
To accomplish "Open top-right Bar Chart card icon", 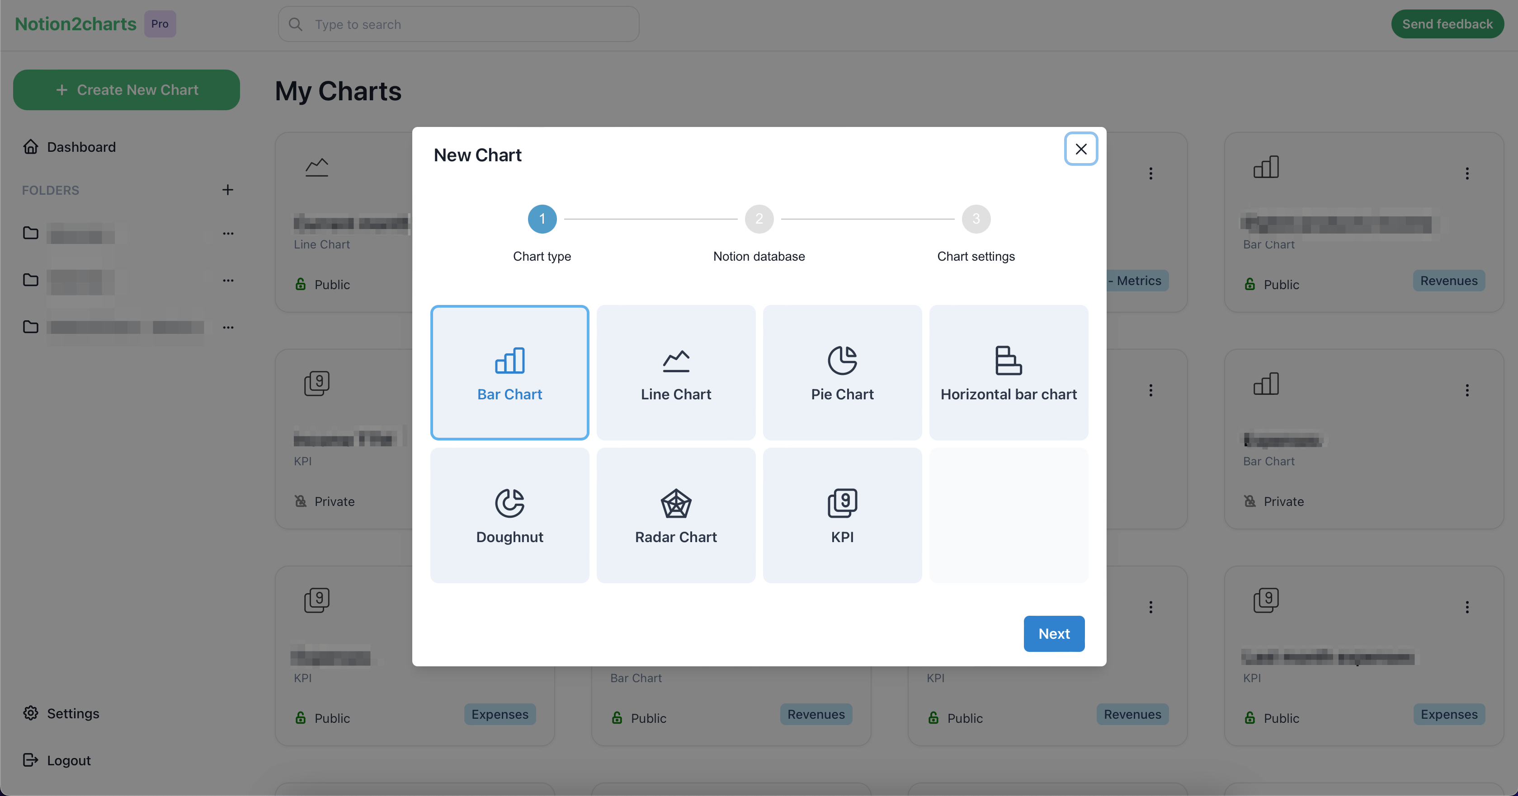I will [x=1265, y=167].
